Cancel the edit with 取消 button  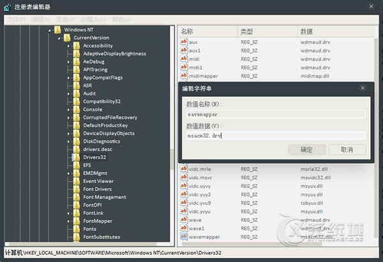[347, 150]
